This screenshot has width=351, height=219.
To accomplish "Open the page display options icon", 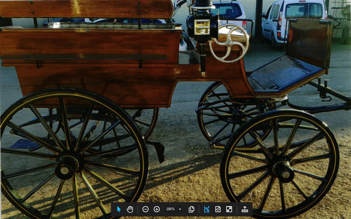I will pyautogui.click(x=192, y=209).
